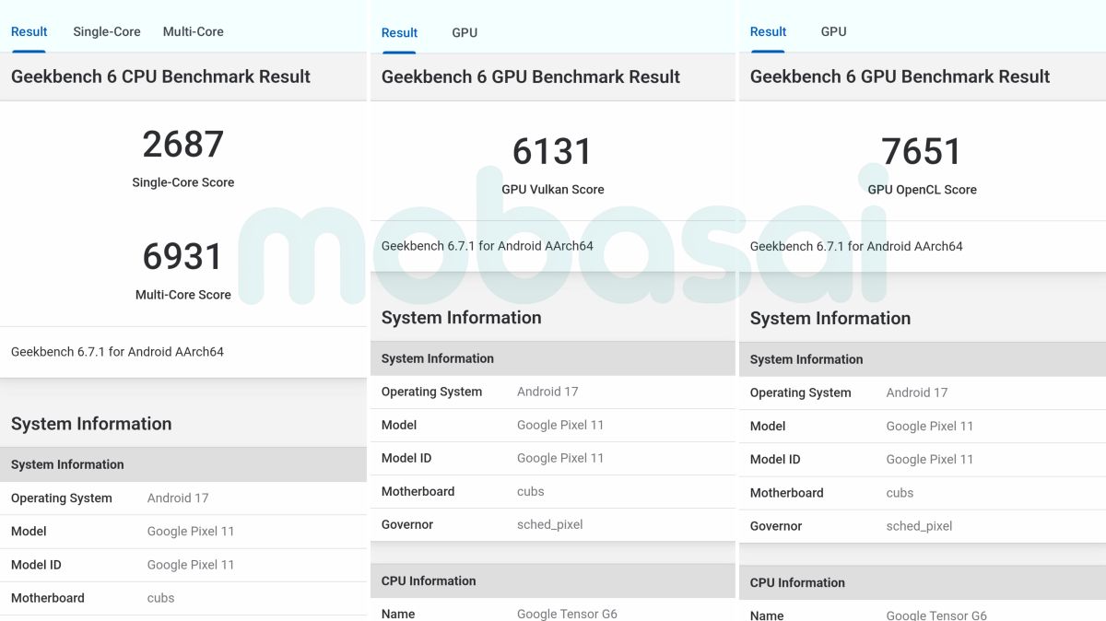Image resolution: width=1106 pixels, height=621 pixels.
Task: Open the Multi-Core tab in CPU result
Action: pos(194,31)
